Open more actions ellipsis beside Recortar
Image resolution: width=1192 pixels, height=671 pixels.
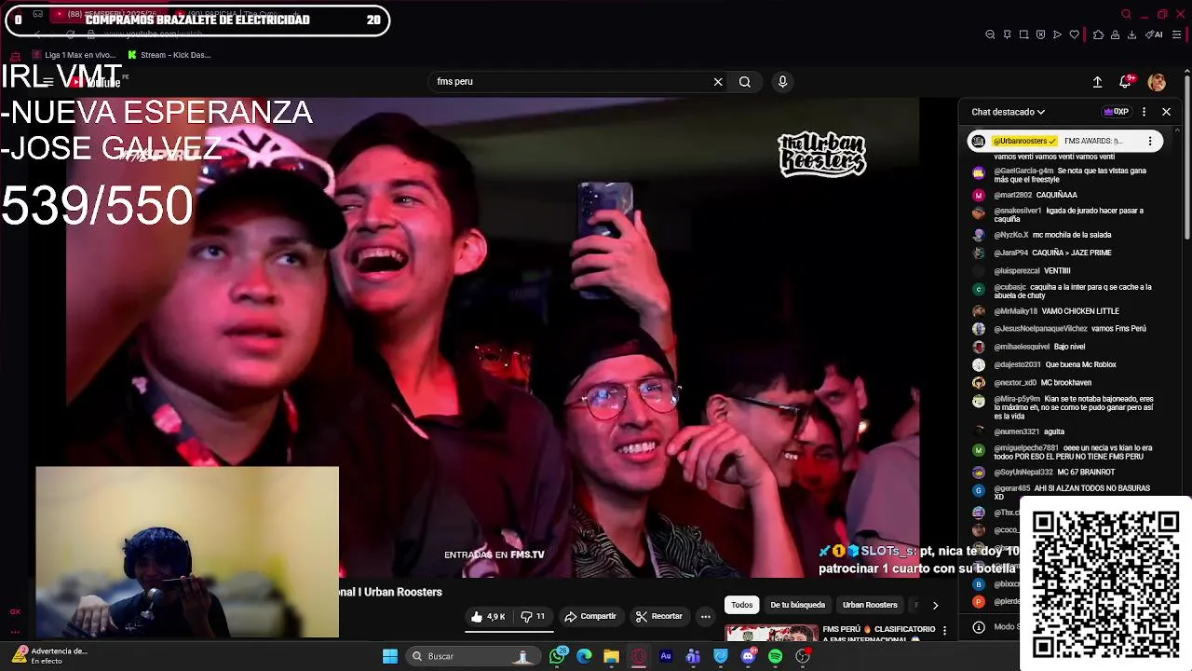(x=706, y=617)
